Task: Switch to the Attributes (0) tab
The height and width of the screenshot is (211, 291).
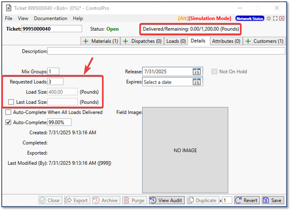Action: [x=226, y=41]
